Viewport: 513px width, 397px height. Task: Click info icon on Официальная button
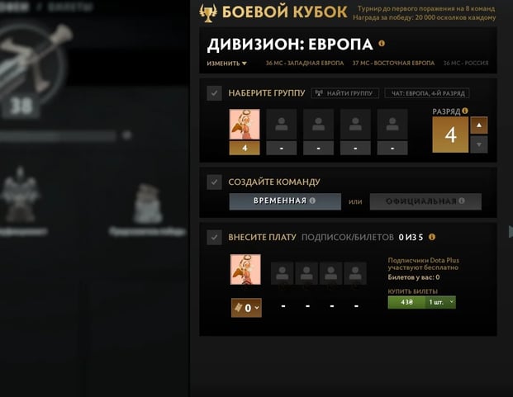pyautogui.click(x=462, y=201)
